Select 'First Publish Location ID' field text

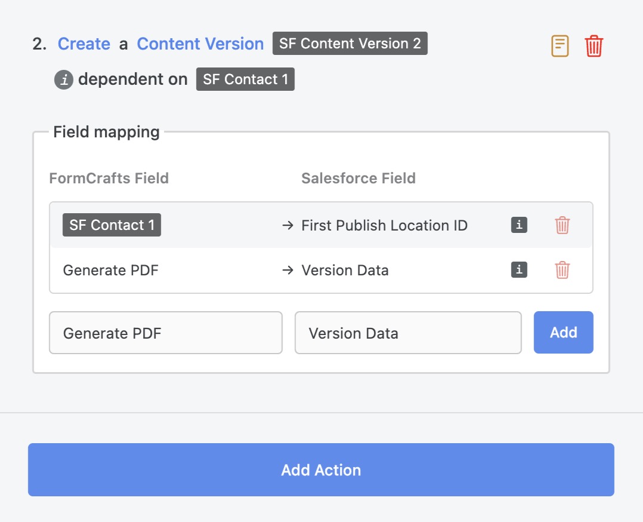click(x=384, y=226)
